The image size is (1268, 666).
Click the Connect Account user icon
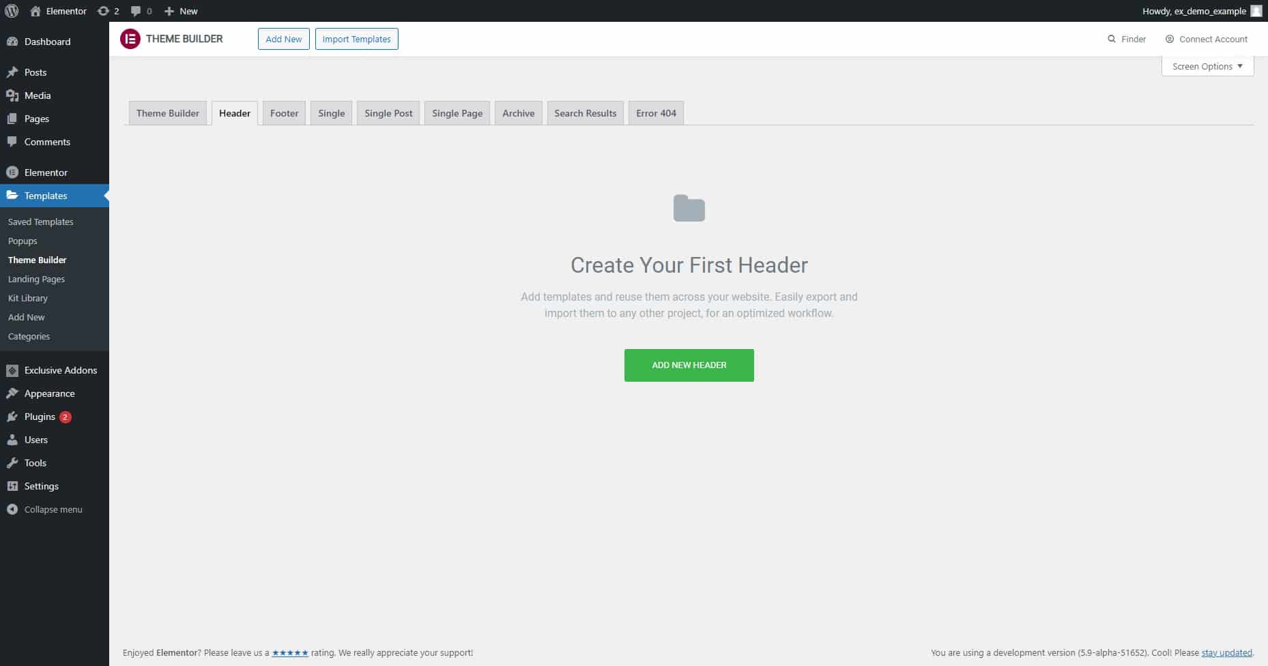tap(1170, 39)
